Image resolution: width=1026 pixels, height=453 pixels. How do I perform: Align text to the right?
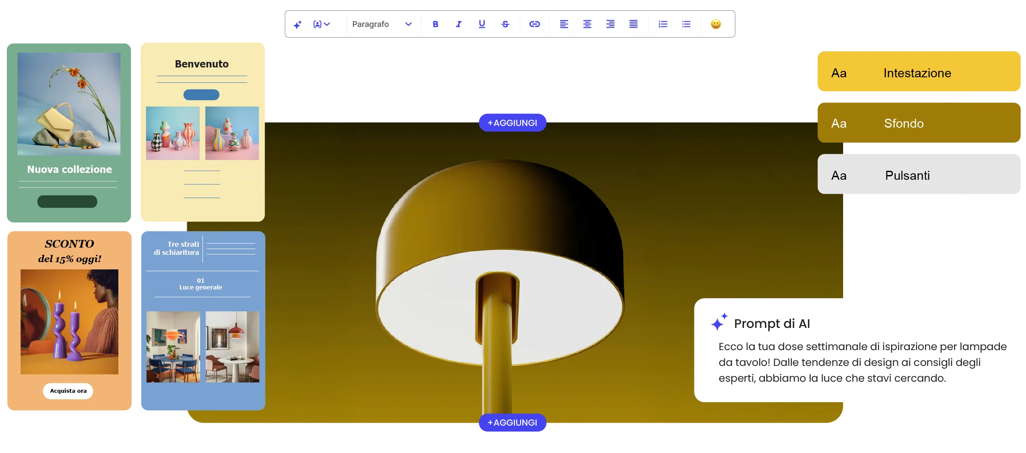tap(610, 24)
